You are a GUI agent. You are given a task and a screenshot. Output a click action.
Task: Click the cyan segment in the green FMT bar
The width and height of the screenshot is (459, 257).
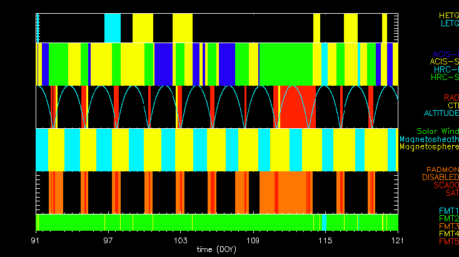pos(324,223)
